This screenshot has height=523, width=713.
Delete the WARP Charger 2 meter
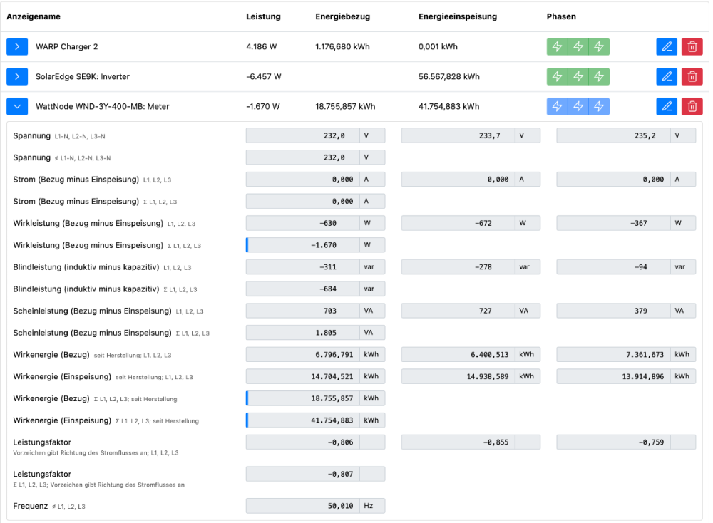692,47
